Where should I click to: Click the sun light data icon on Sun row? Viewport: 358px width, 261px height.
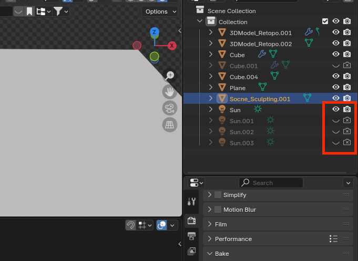tap(258, 109)
